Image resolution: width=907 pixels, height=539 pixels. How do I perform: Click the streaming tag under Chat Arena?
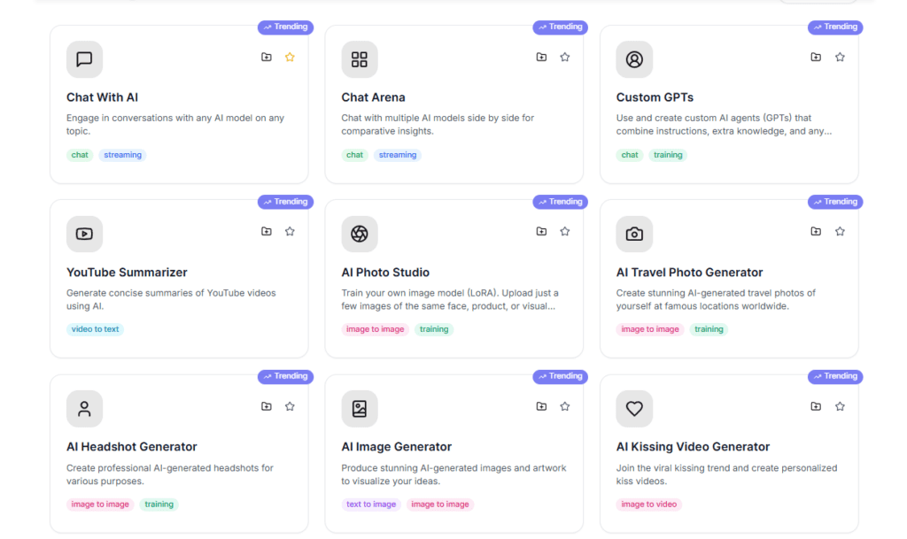[x=398, y=154]
